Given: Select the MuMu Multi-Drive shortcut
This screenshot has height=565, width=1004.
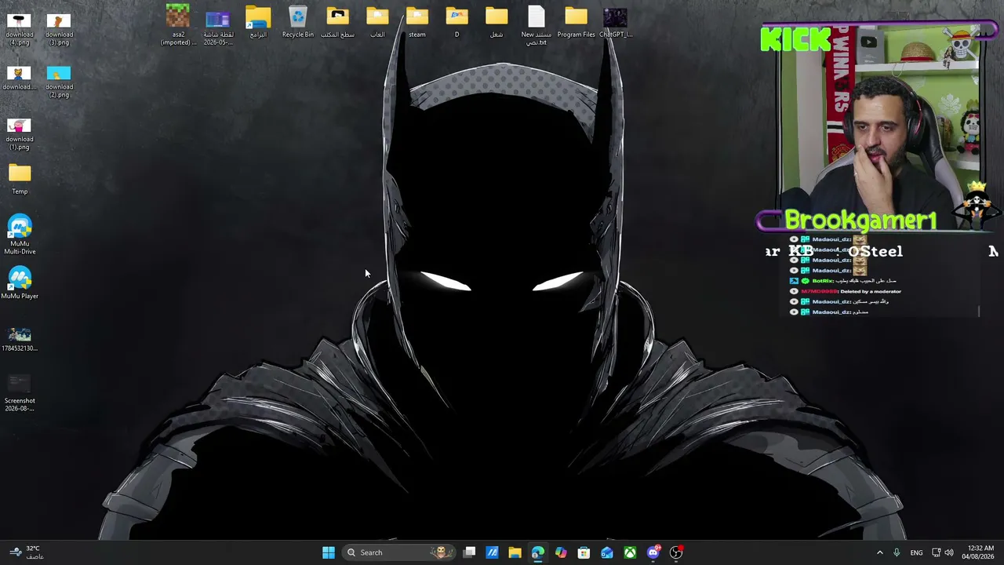Looking at the screenshot, I should pos(20,235).
